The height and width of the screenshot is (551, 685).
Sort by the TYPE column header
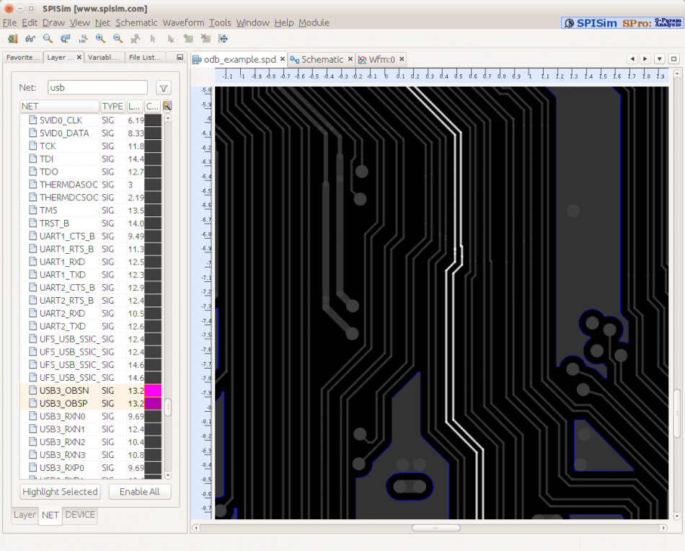coord(112,107)
